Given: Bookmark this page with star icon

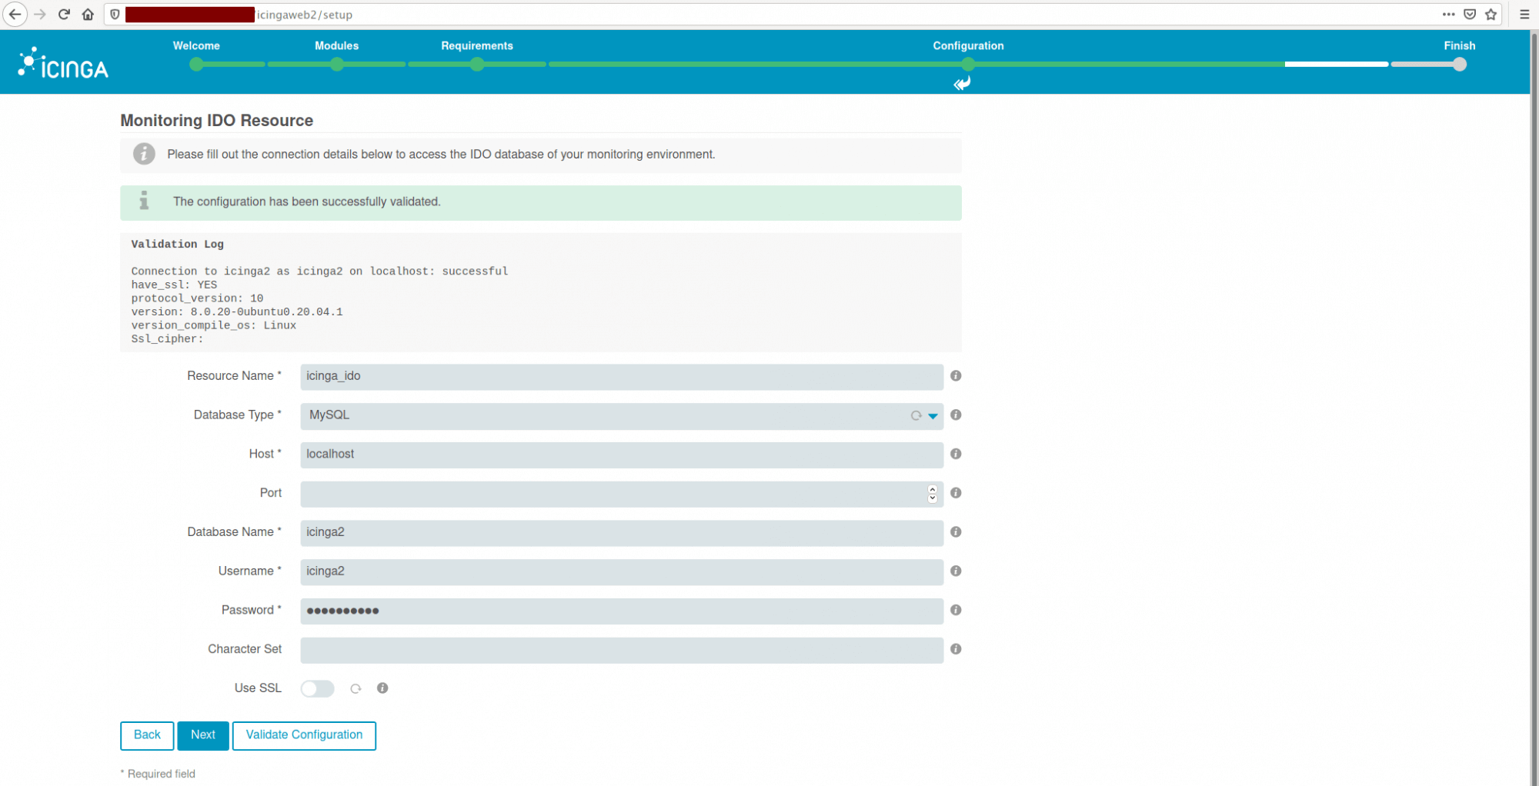Looking at the screenshot, I should (x=1491, y=15).
